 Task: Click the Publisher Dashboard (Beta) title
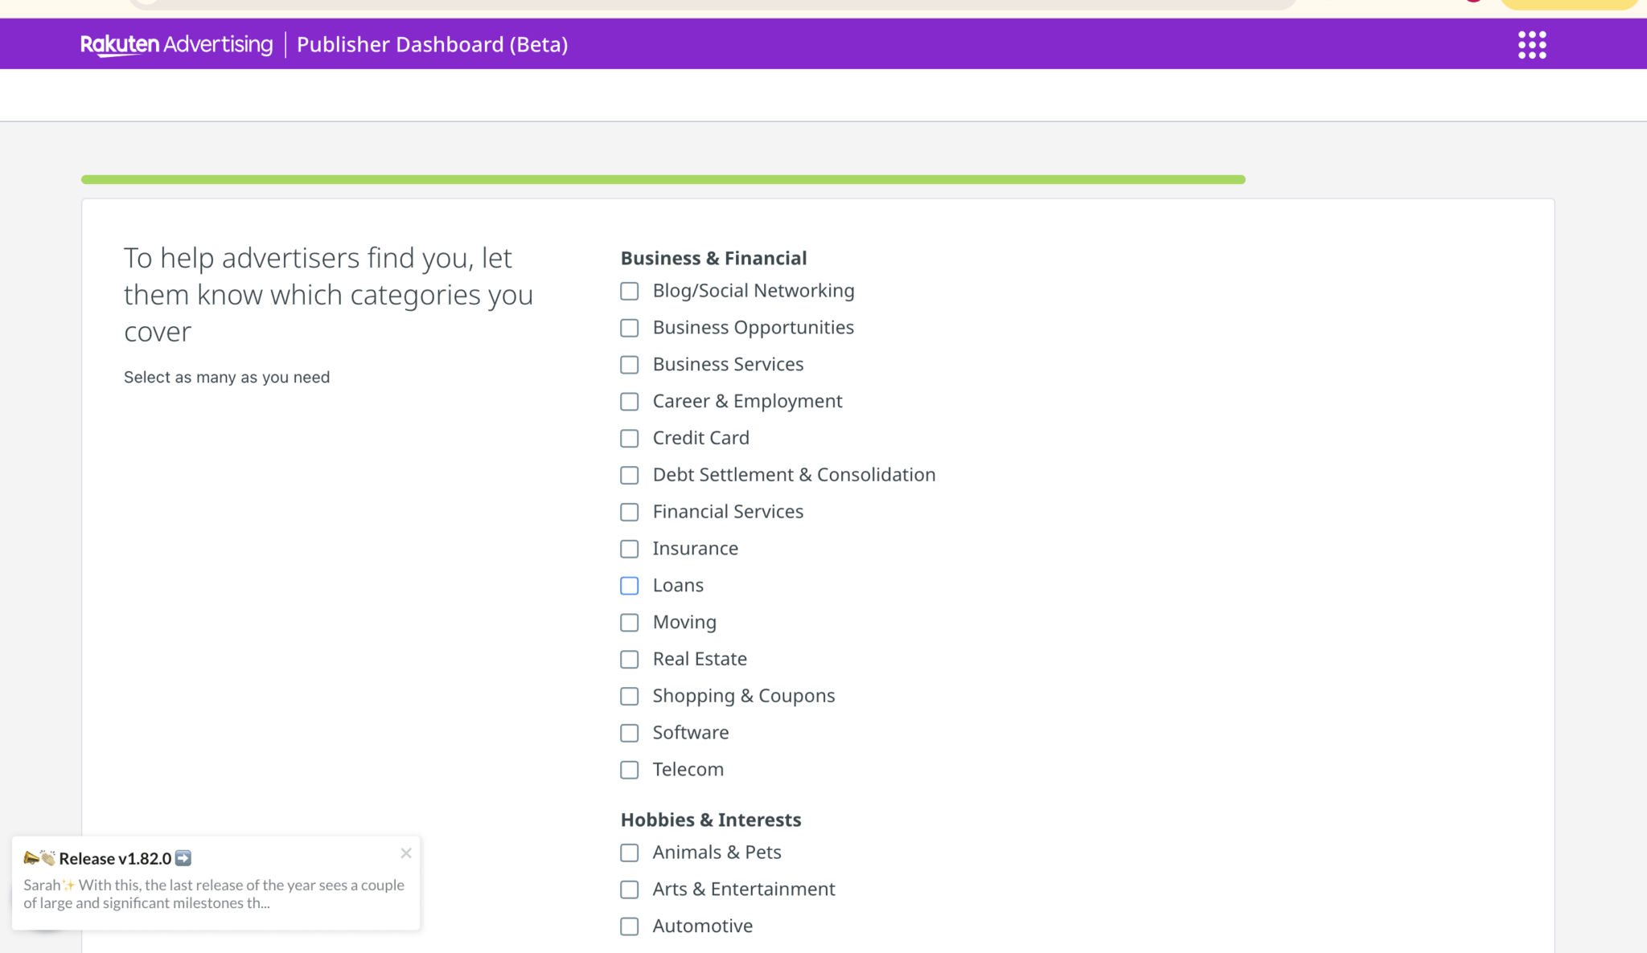432,44
